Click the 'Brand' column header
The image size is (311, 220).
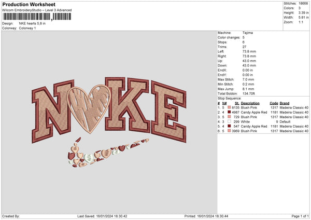(285, 103)
